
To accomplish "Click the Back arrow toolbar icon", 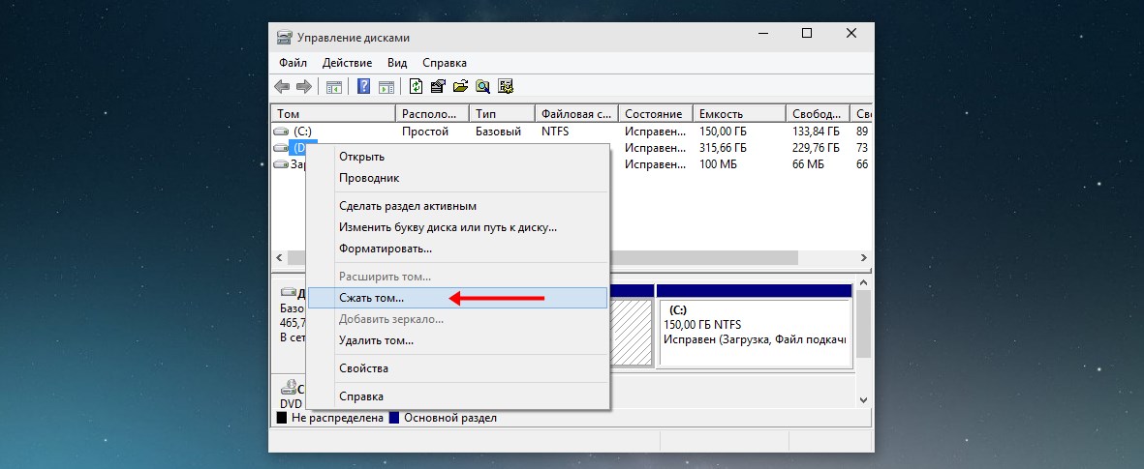I will click(x=283, y=86).
